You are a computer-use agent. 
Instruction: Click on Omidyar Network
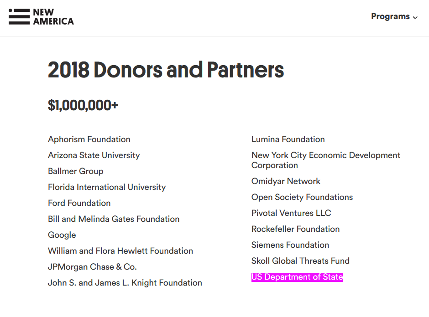tap(286, 181)
